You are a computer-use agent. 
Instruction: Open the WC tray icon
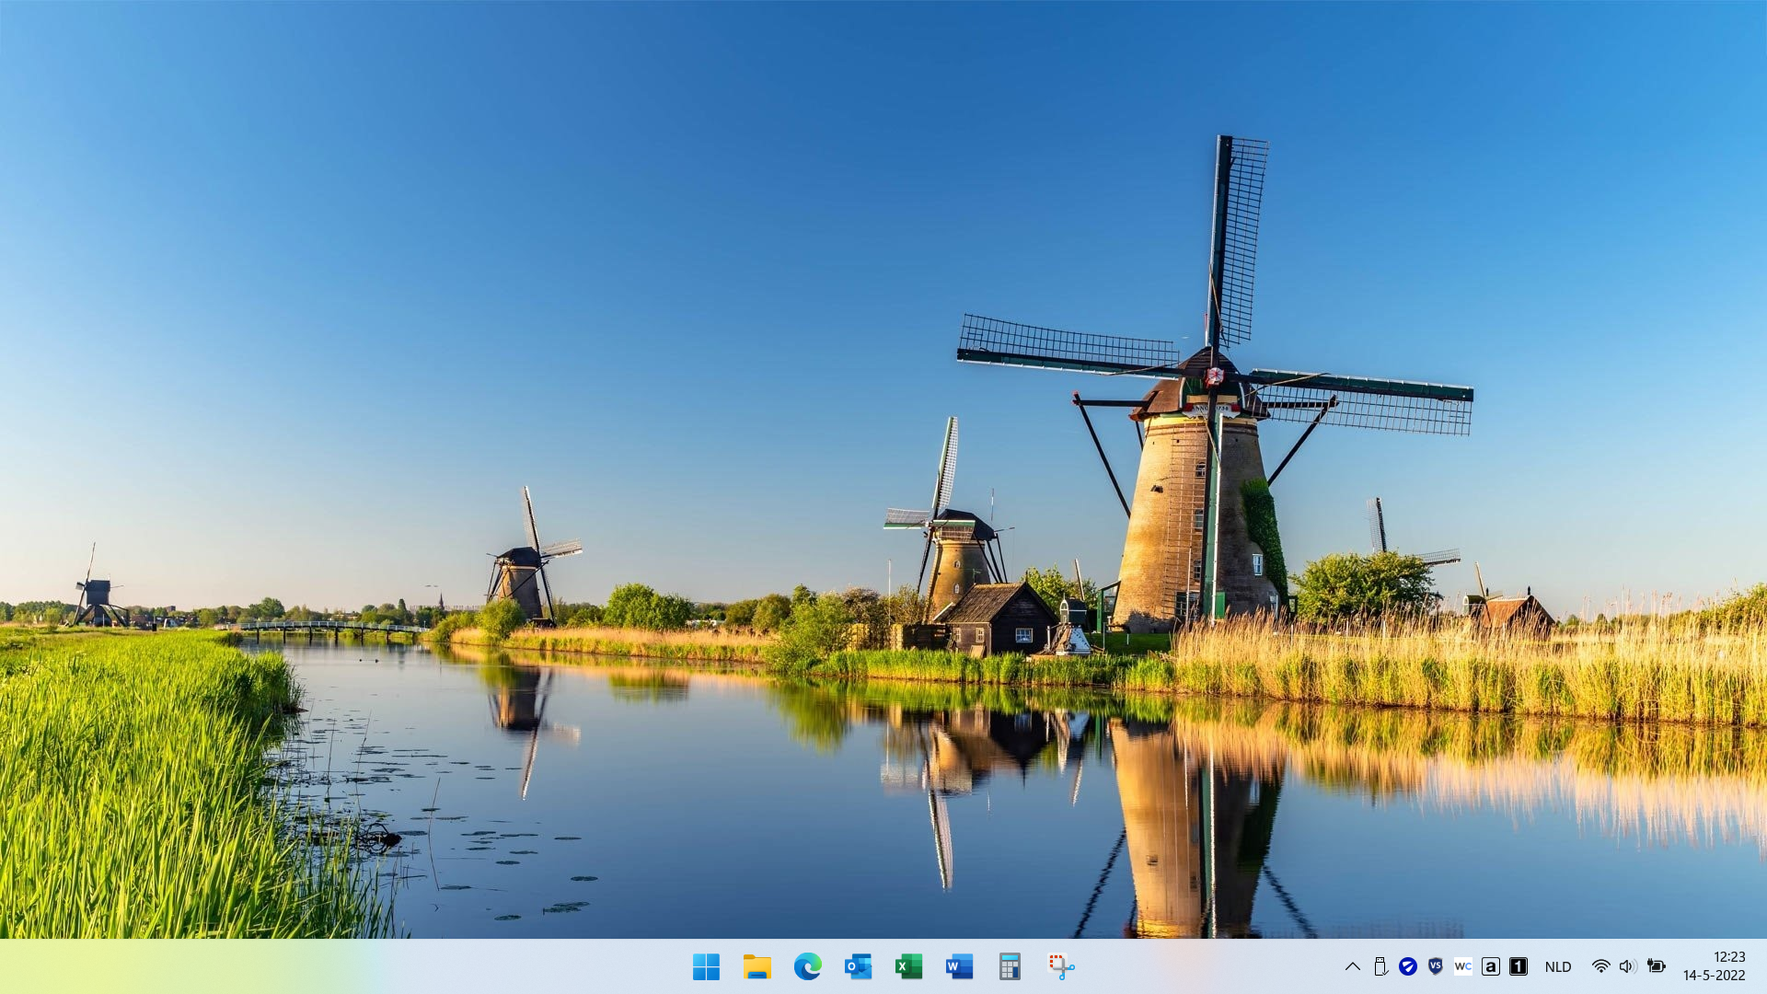(x=1462, y=966)
